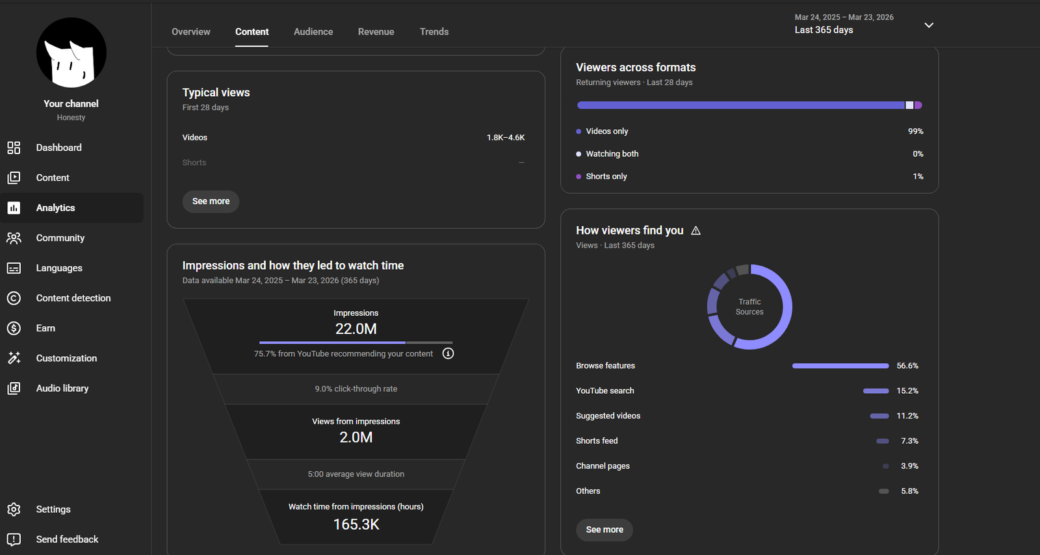Viewport: 1040px width, 555px height.
Task: Click See more under Typical views
Action: pos(211,201)
